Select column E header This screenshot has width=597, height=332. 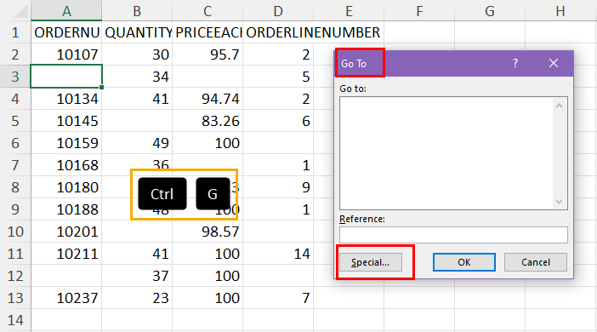click(x=349, y=11)
